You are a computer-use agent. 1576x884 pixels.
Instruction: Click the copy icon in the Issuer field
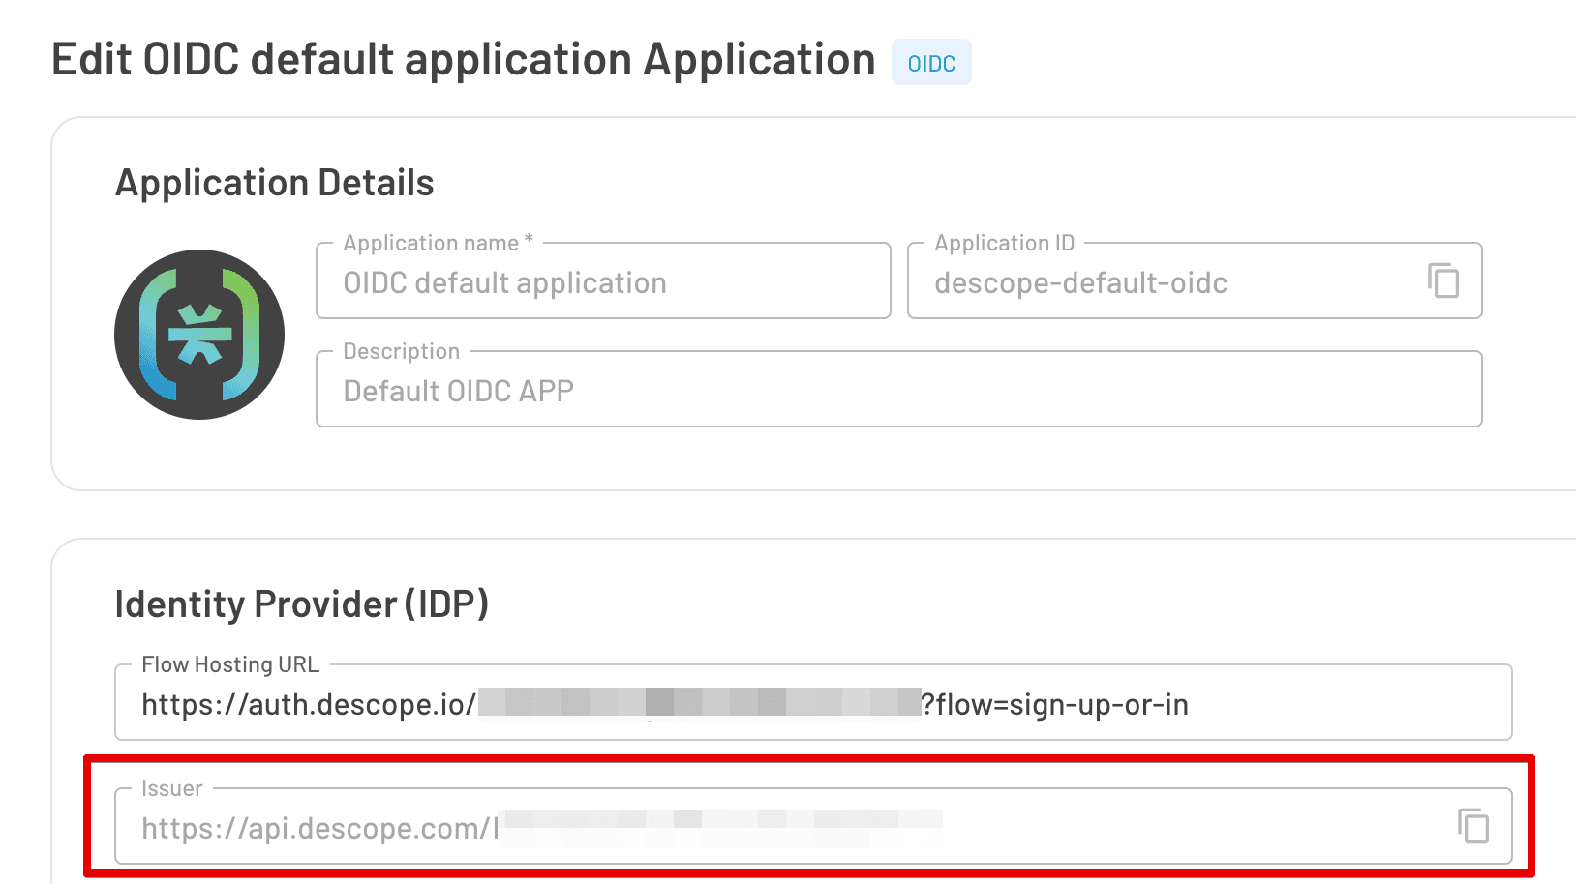click(1470, 827)
